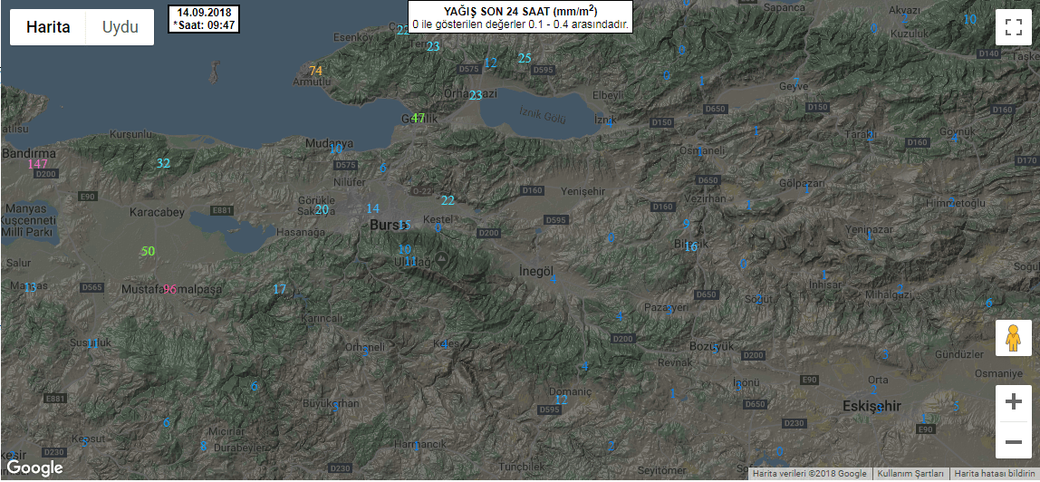
Task: Click the 13 value near Manyas
Action: (31, 288)
